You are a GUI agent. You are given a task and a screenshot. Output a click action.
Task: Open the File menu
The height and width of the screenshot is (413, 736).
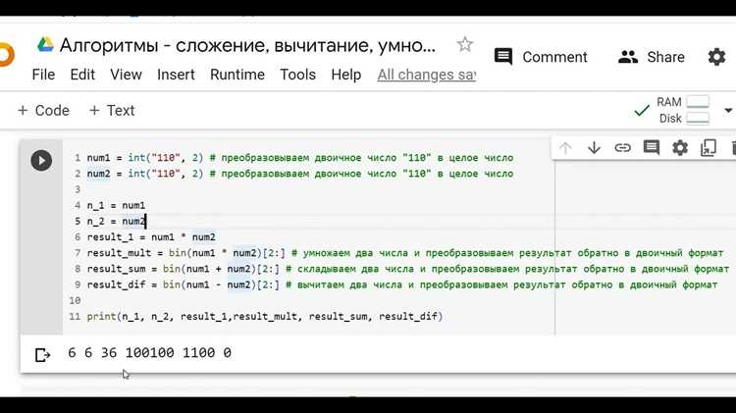[x=43, y=75]
